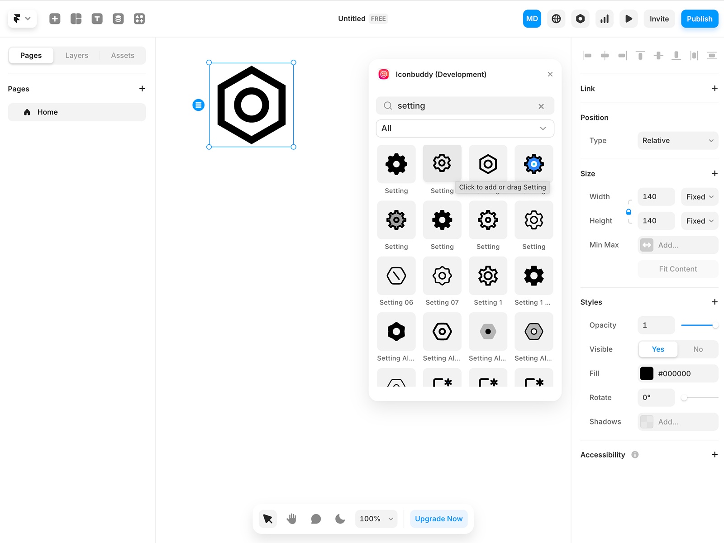Switch to the Layers tab
Viewport: 724px width, 543px height.
click(76, 55)
